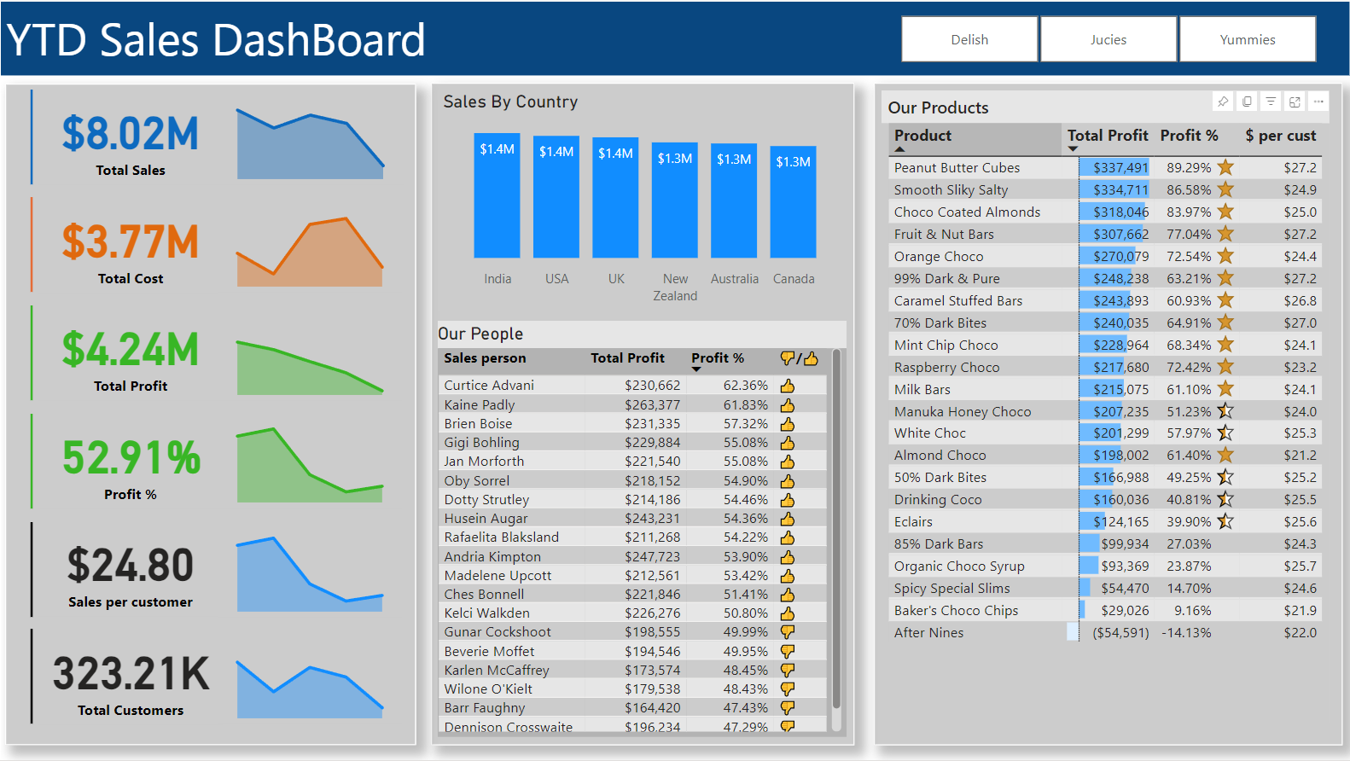Open more options ellipsis on Our Products
Image resolution: width=1350 pixels, height=761 pixels.
1318,102
